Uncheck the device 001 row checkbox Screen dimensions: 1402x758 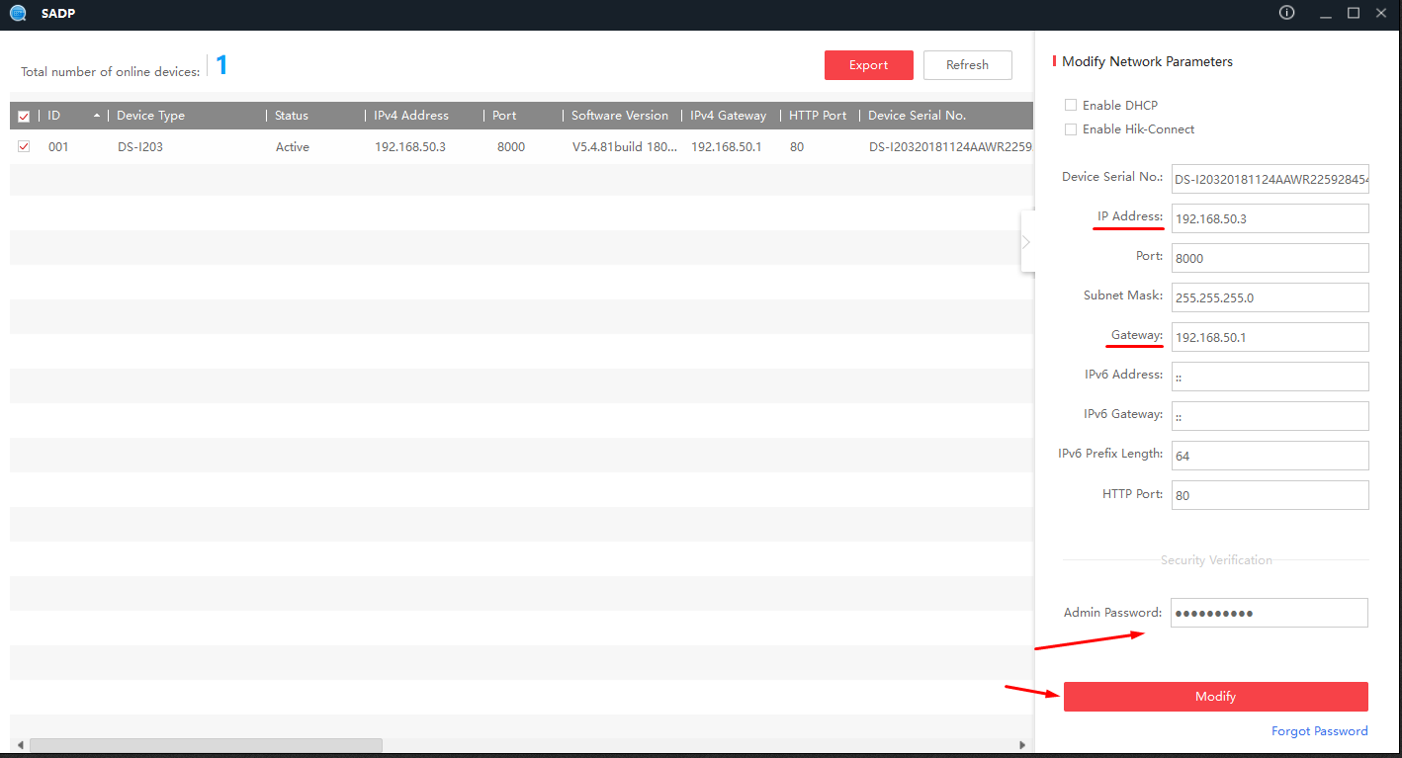[x=24, y=147]
